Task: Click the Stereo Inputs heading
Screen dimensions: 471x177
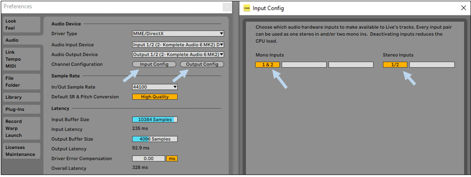Action: tap(398, 55)
